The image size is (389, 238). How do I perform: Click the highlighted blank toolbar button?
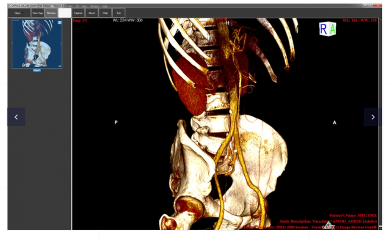[65, 13]
